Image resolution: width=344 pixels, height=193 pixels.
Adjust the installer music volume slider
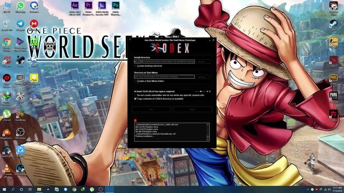point(200,92)
